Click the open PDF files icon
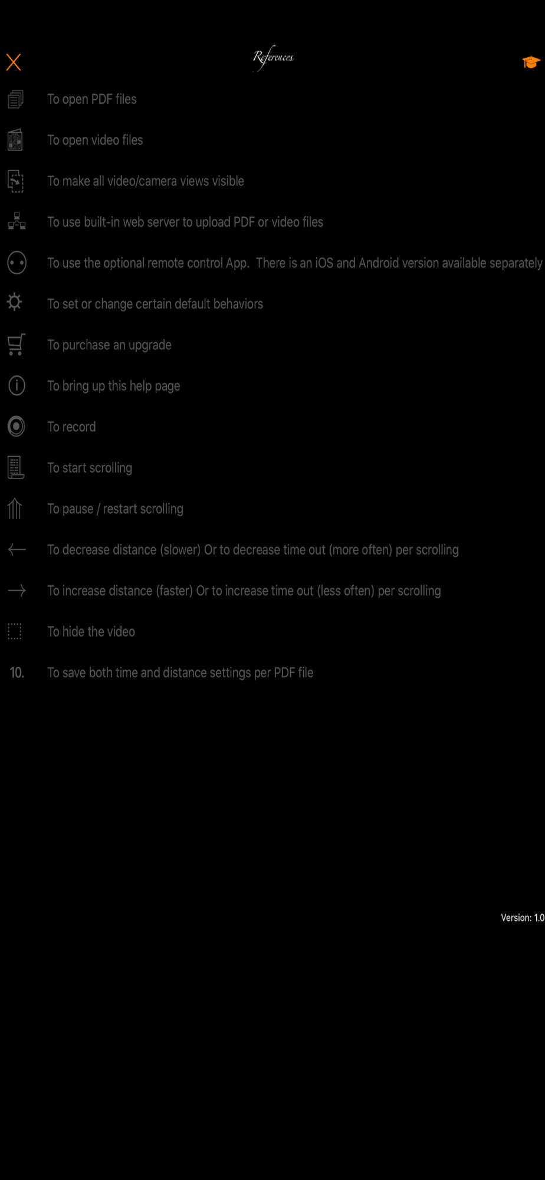 click(x=16, y=99)
